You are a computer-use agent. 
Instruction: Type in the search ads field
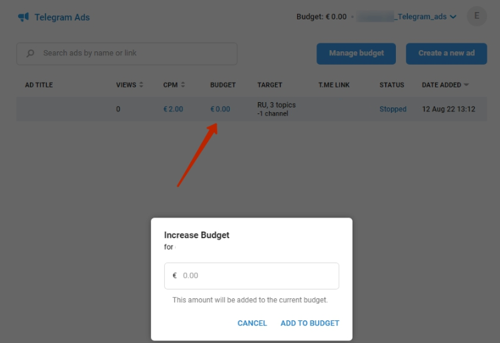(x=134, y=53)
